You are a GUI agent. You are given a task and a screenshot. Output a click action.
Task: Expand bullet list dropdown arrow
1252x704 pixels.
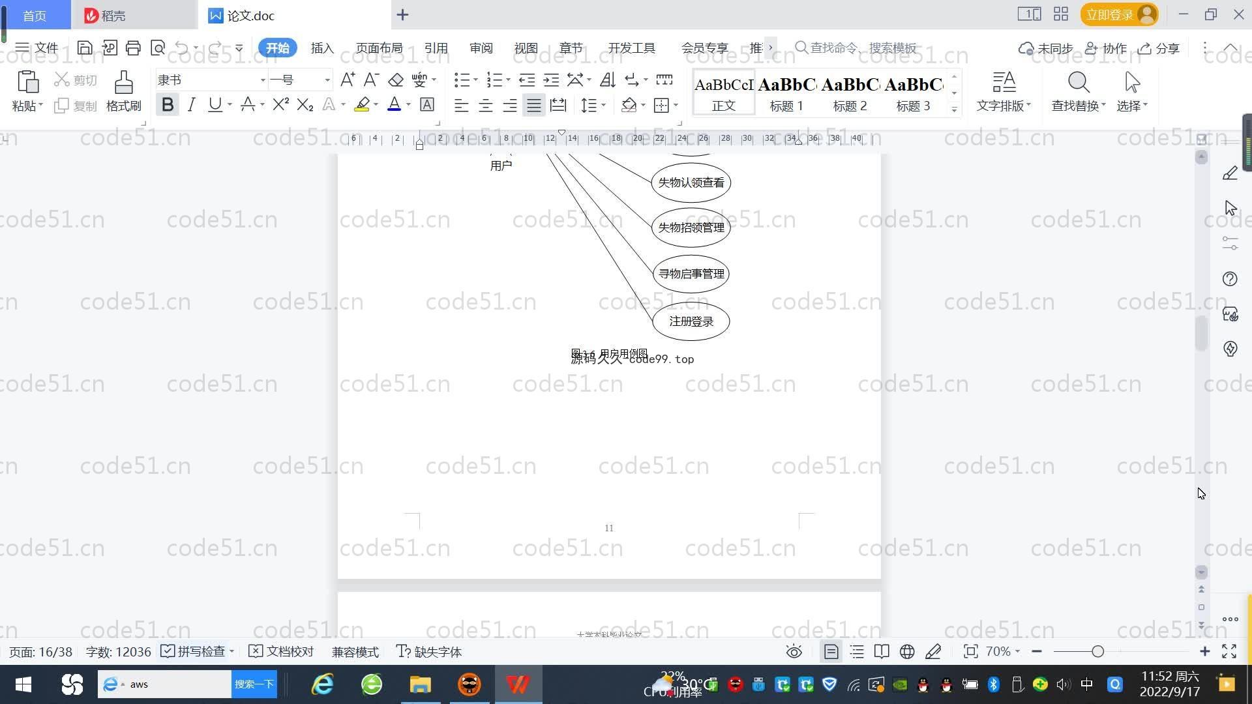(475, 80)
